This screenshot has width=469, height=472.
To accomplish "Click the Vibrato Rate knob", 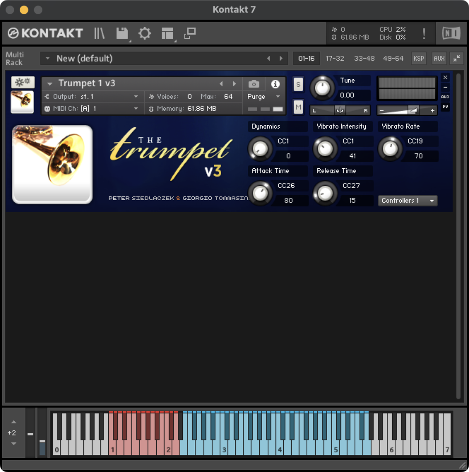I will click(x=390, y=149).
